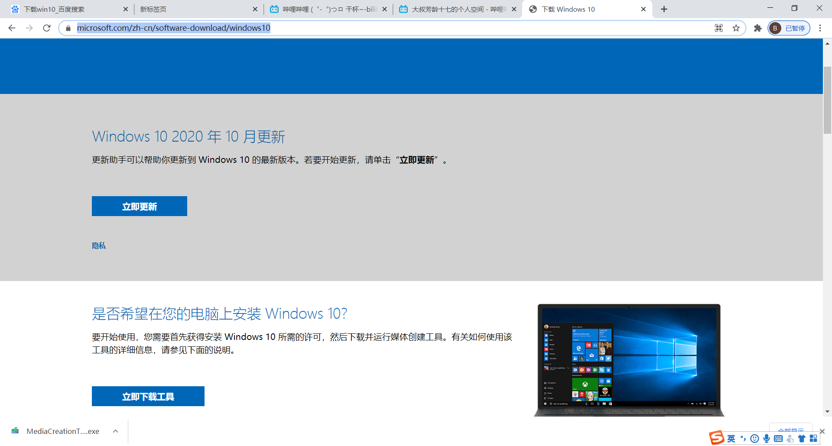Viewport: 832px width, 446px height.
Task: Click the Windows 10 laptop image
Action: click(x=629, y=360)
